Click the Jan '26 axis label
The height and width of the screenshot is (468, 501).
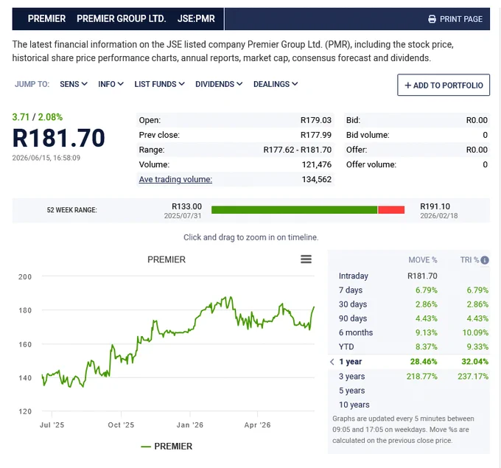(x=190, y=425)
